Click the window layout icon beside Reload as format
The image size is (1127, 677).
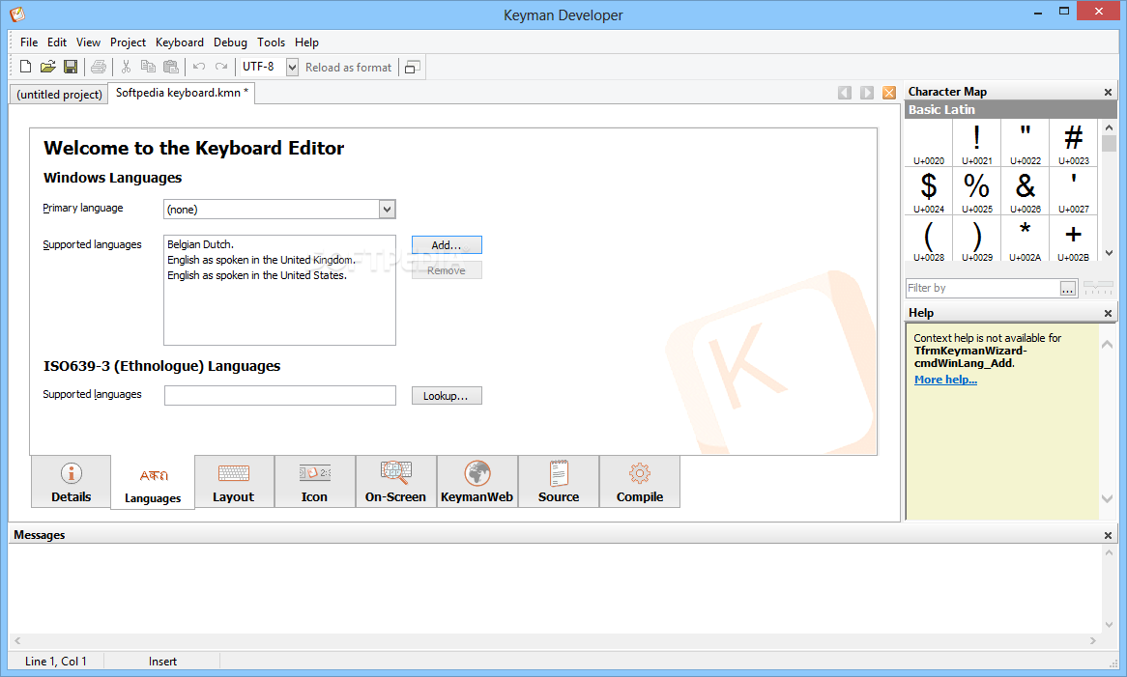pyautogui.click(x=413, y=67)
